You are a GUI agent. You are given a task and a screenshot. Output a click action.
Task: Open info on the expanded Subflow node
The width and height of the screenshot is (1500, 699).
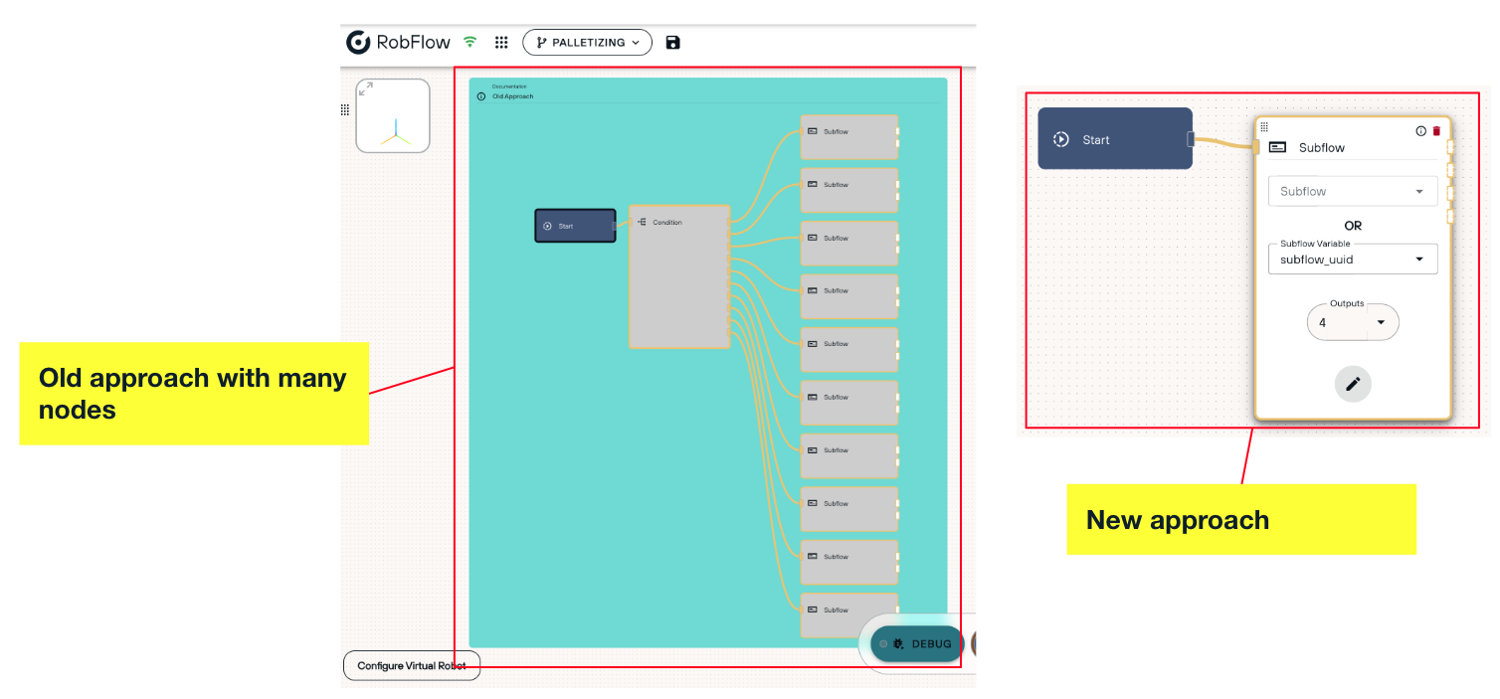(1420, 130)
